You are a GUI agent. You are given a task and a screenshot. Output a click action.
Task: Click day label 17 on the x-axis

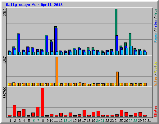click(x=84, y=121)
